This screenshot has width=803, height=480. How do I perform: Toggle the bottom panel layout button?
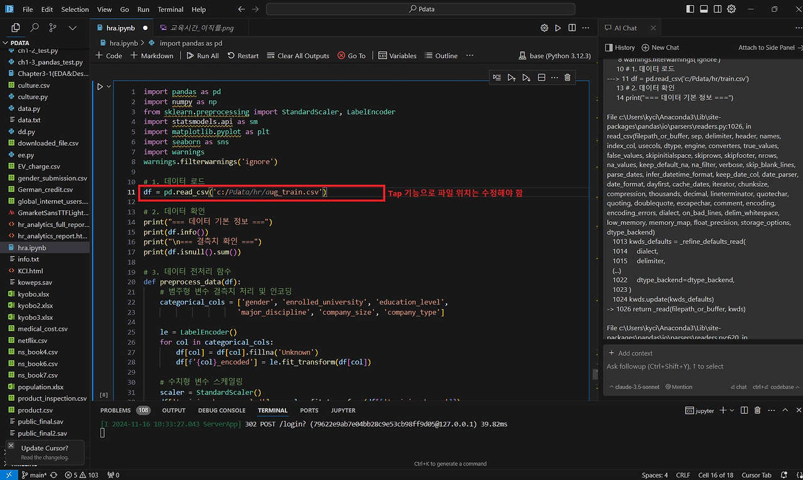(x=704, y=9)
